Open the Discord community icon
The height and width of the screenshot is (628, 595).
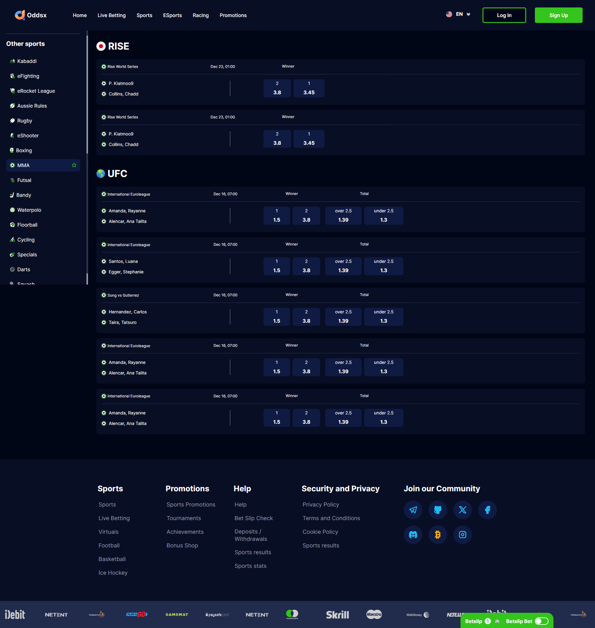pyautogui.click(x=413, y=534)
